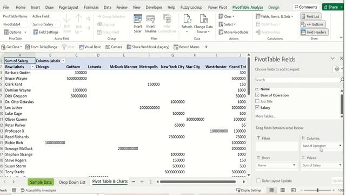Viewport: 346px width, 195px height.
Task: Click the Insert Timeline icon
Action: coord(150,19)
